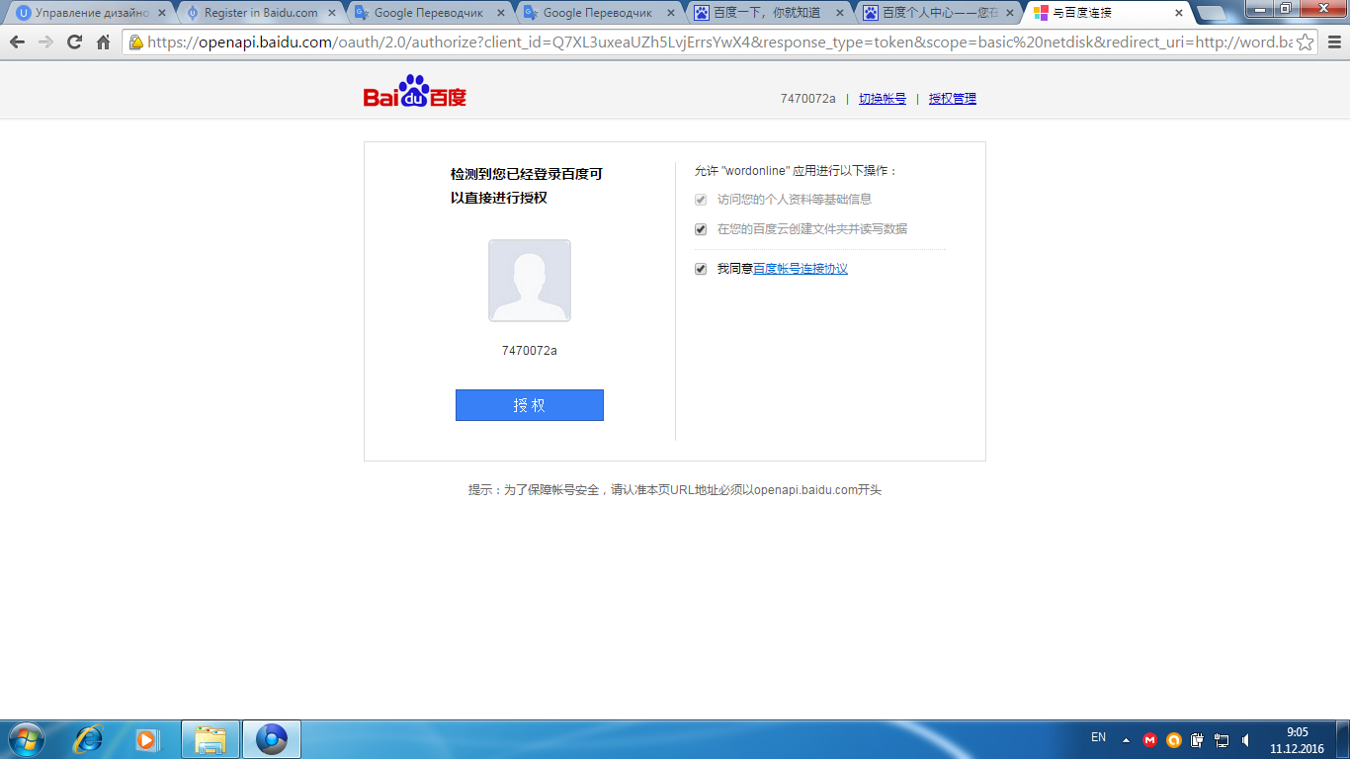Click the blue 授权 authorize button
Viewport: 1350px width, 759px height.
(529, 405)
